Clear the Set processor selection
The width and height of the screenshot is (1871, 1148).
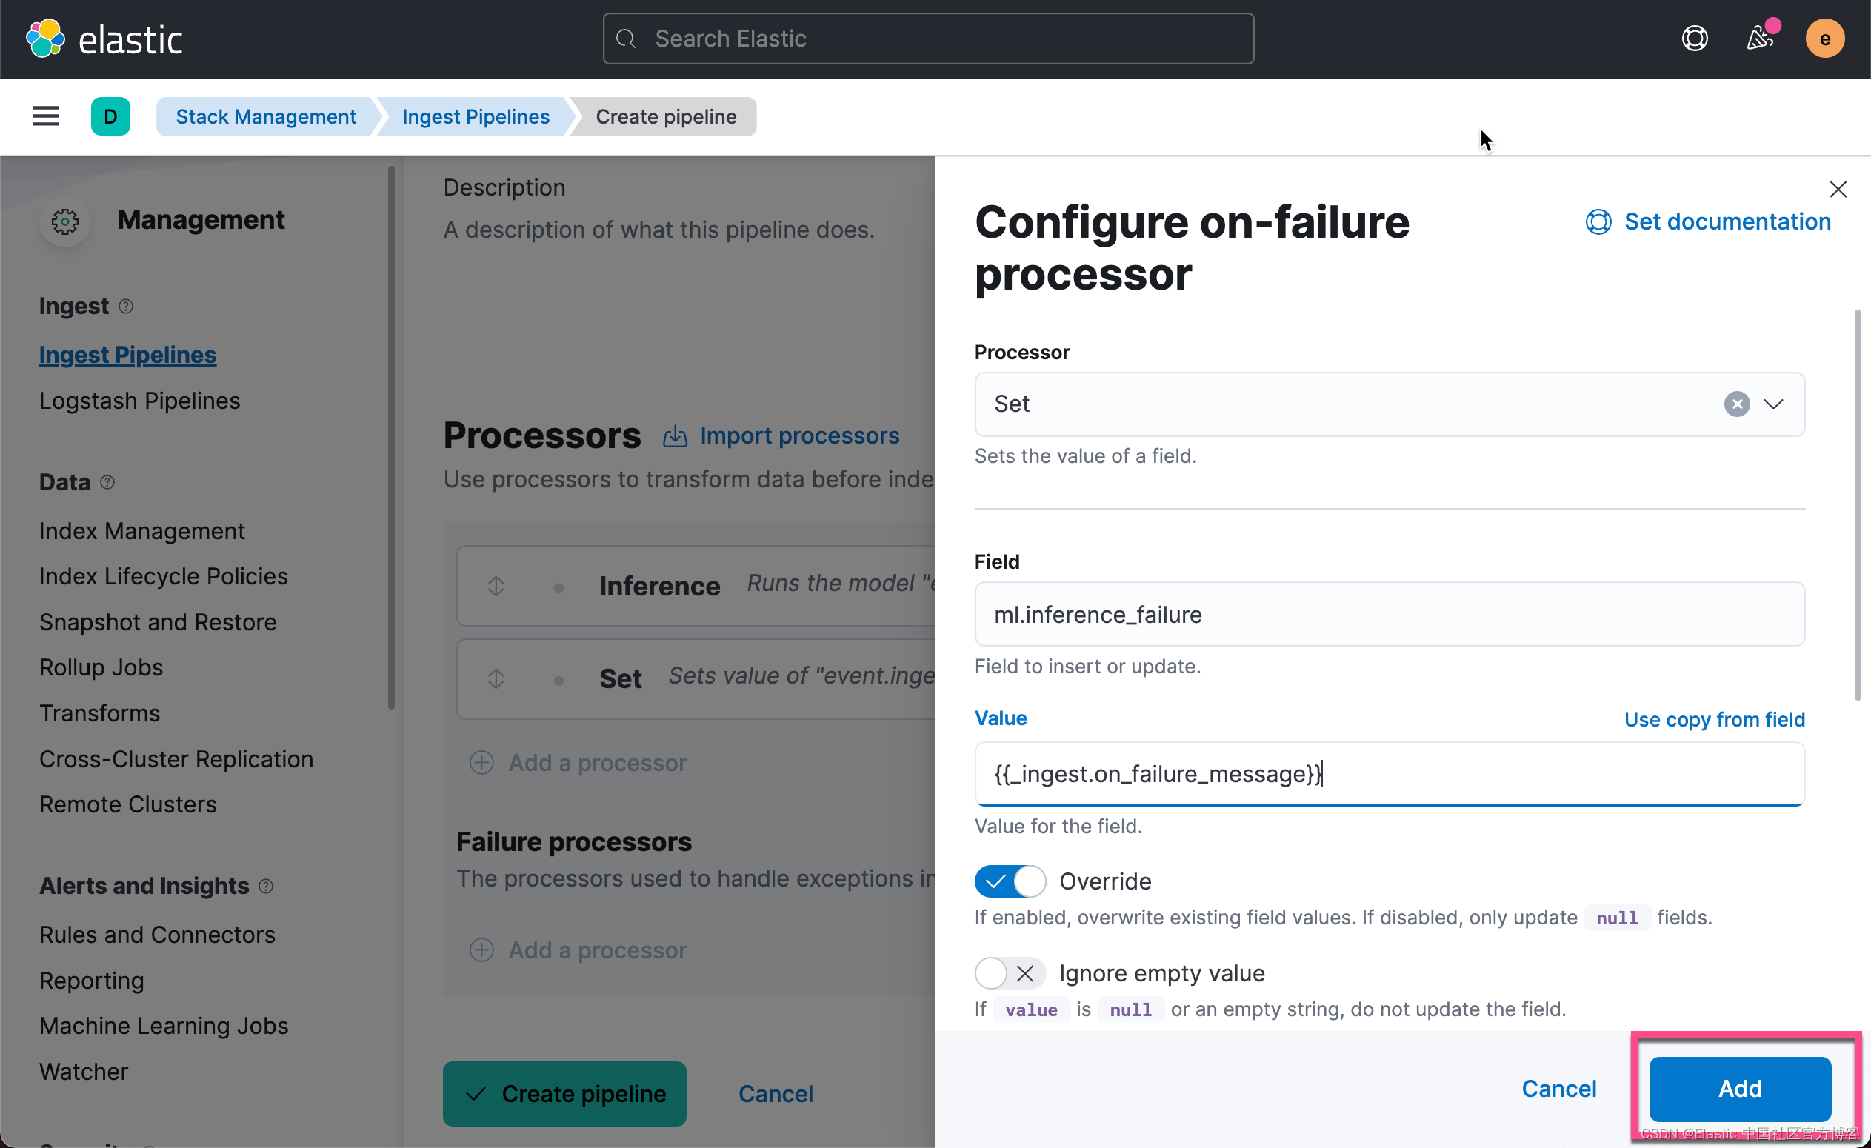pyautogui.click(x=1736, y=404)
